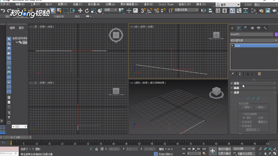Select the Scale transform tool
This screenshot has height=156, width=278.
coord(93,11)
